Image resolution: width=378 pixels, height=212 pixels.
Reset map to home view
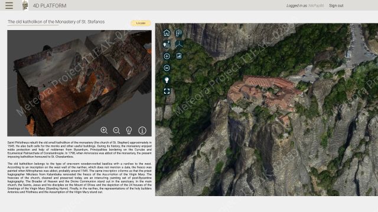167,33
